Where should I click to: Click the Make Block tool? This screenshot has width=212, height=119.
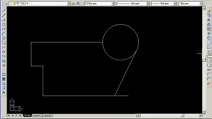pos(4,65)
